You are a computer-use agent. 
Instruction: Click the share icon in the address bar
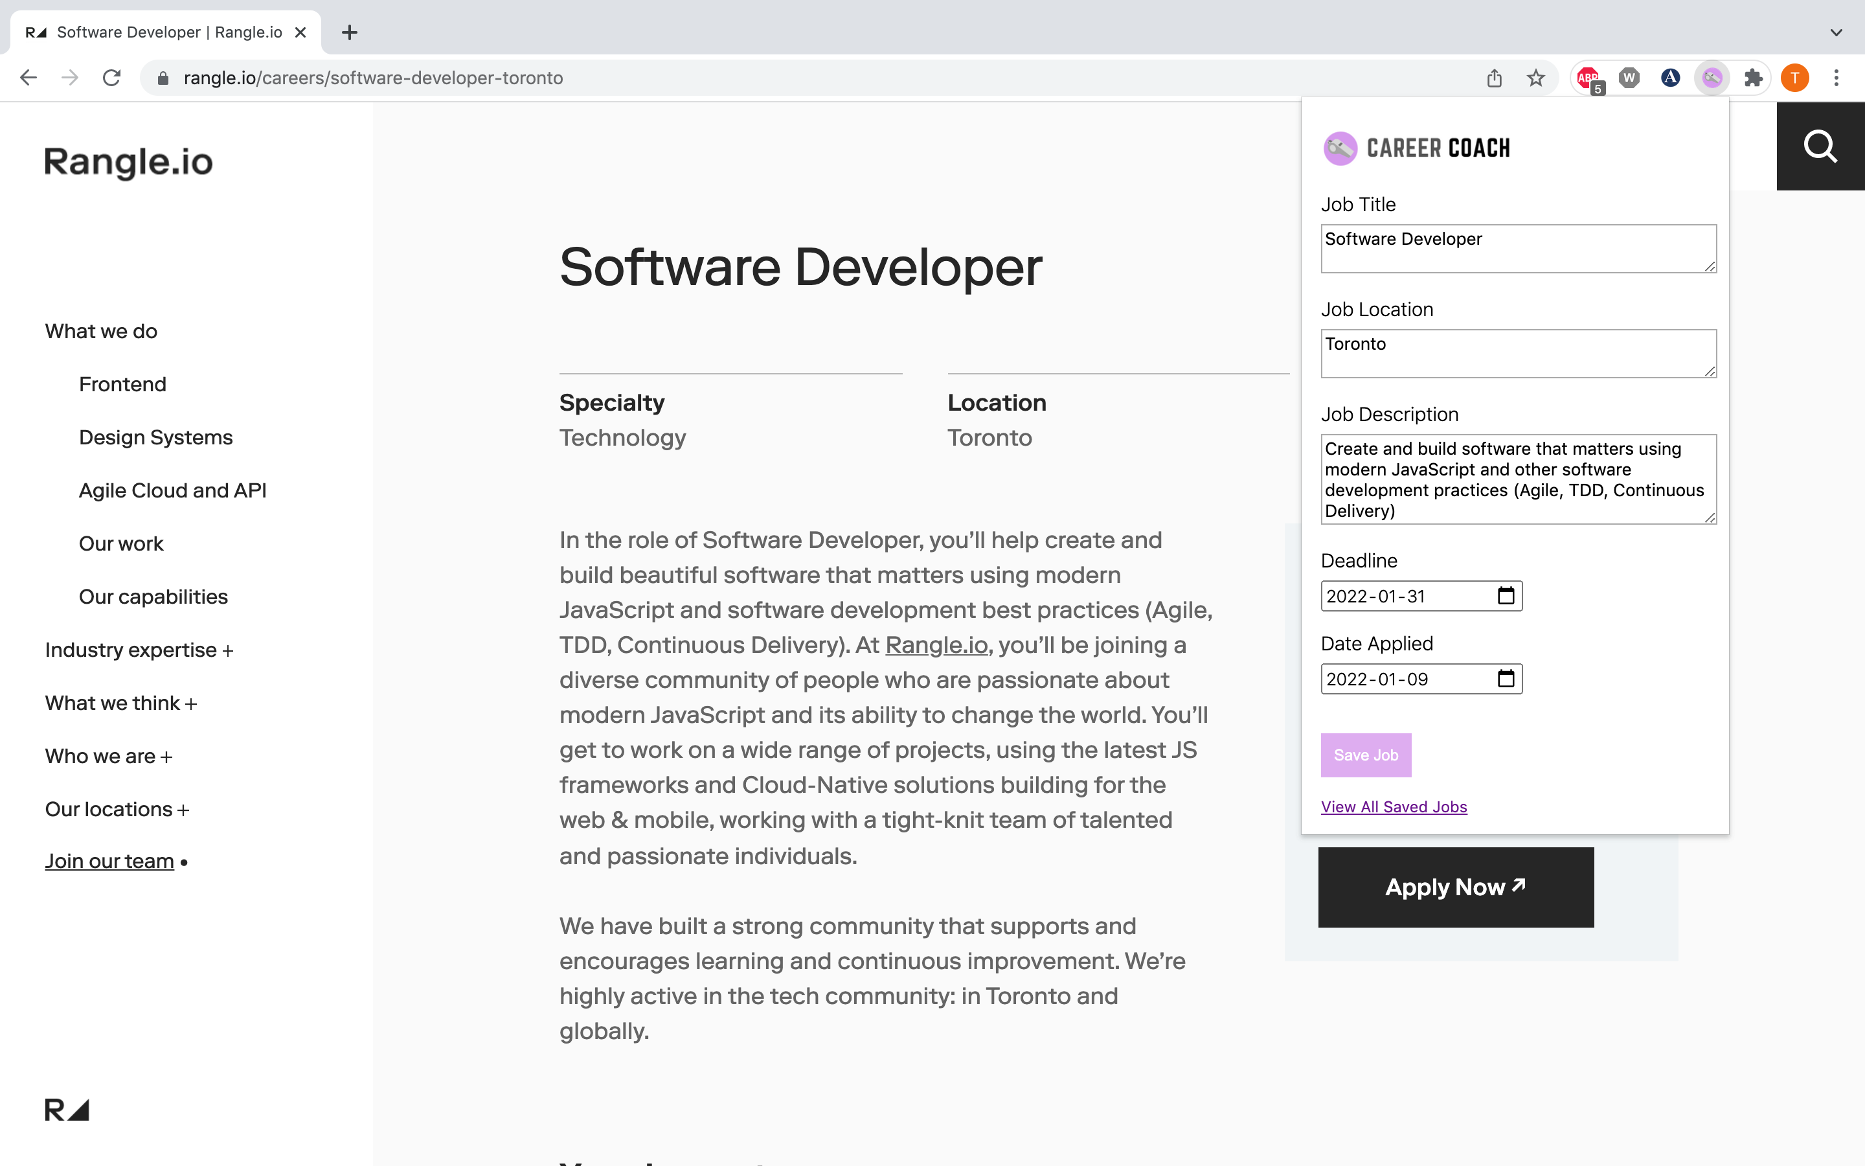coord(1495,78)
